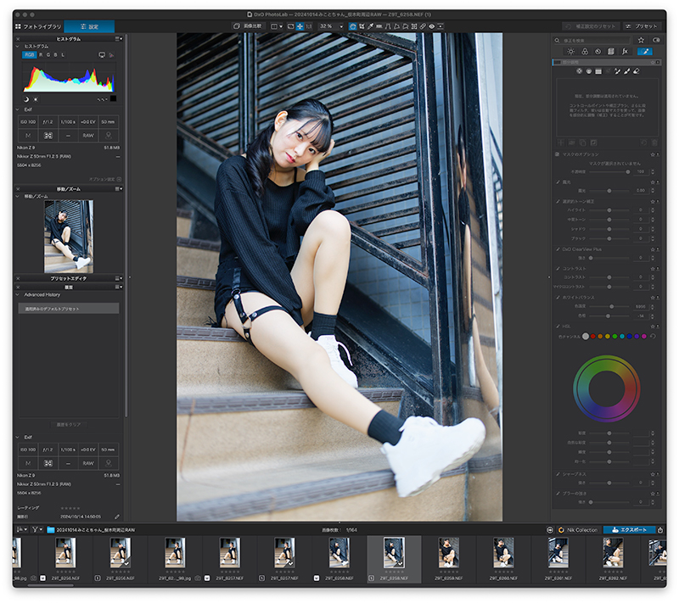Image resolution: width=679 pixels, height=603 pixels.
Task: Pick white balance eyedropper tool
Action: (370, 26)
